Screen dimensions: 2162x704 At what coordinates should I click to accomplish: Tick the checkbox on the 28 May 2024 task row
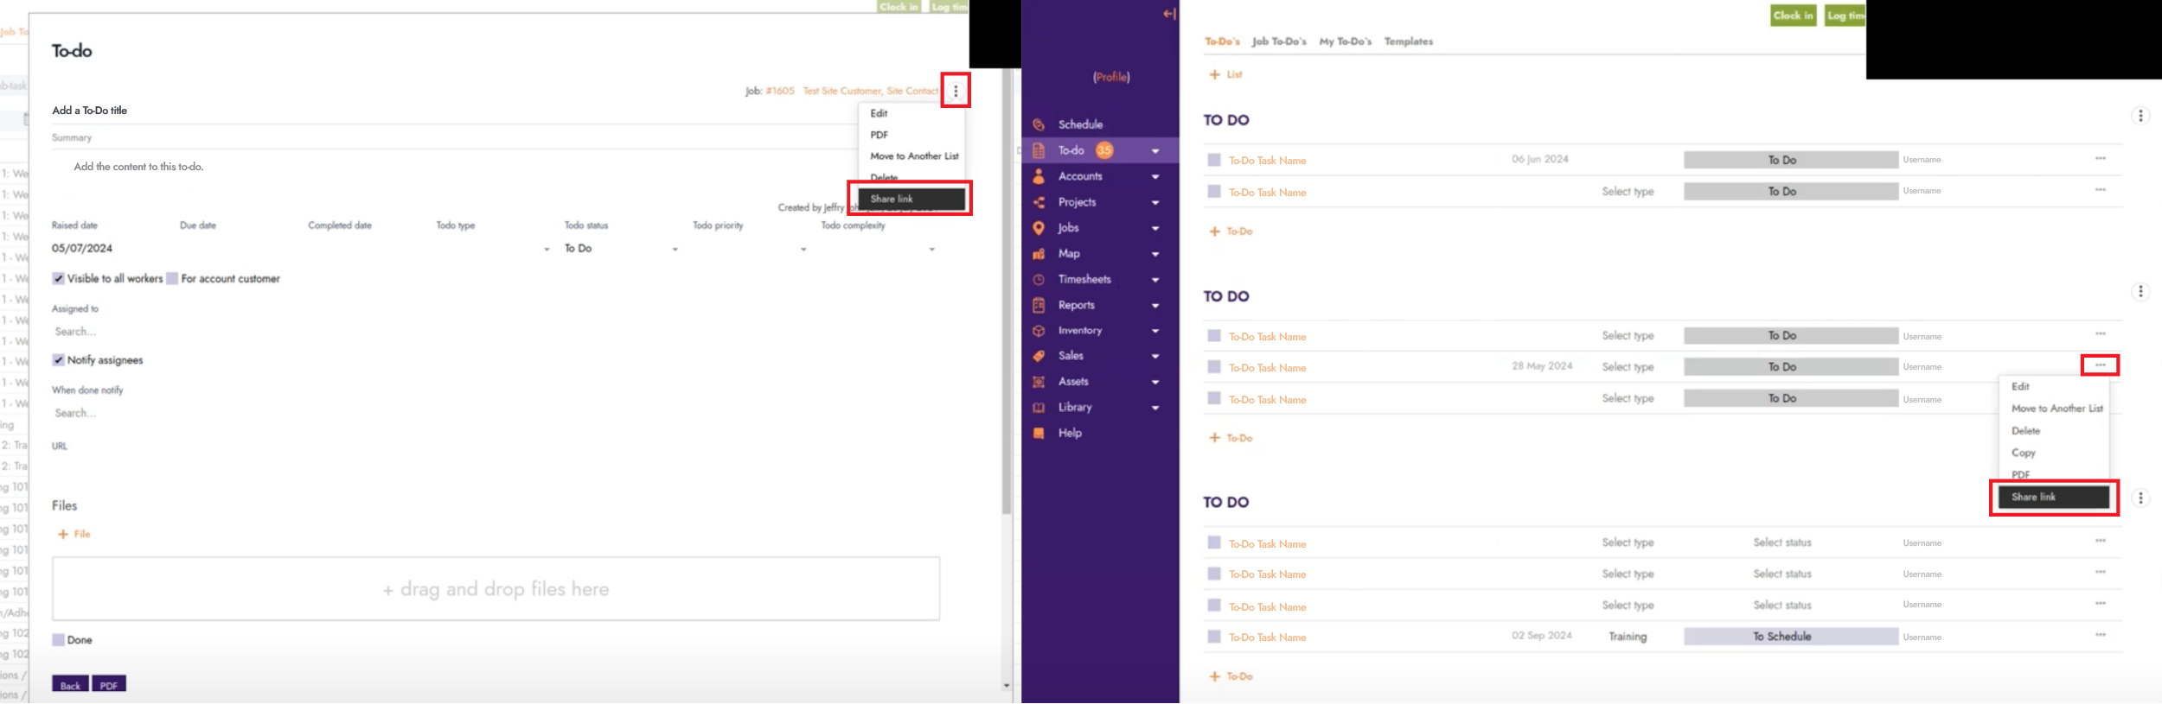pos(1214,367)
